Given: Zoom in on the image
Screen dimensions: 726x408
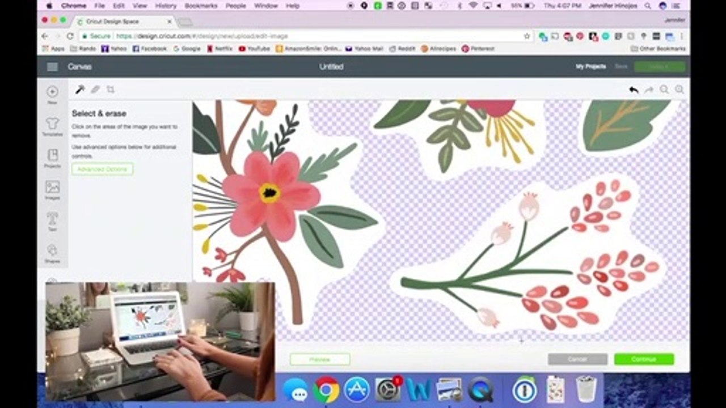Looking at the screenshot, I should pos(679,90).
